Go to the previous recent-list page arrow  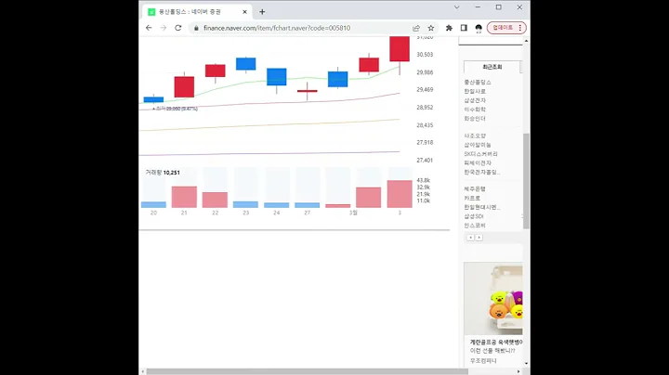(x=470, y=238)
